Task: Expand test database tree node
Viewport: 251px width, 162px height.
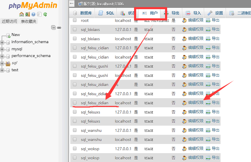Action: [x=2, y=70]
